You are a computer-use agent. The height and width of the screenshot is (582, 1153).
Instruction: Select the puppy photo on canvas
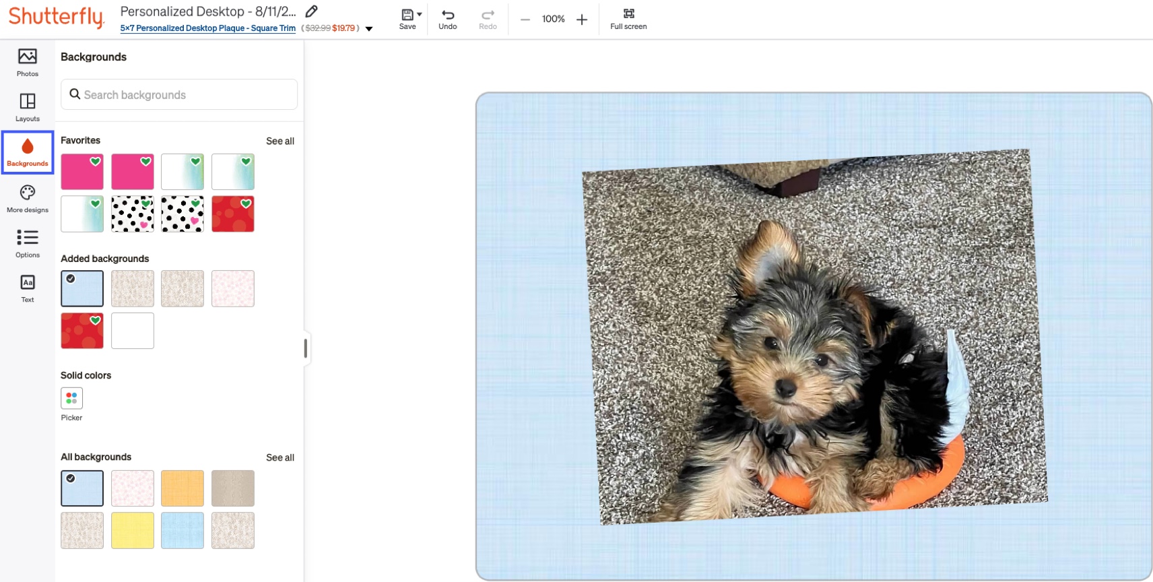pyautogui.click(x=815, y=337)
